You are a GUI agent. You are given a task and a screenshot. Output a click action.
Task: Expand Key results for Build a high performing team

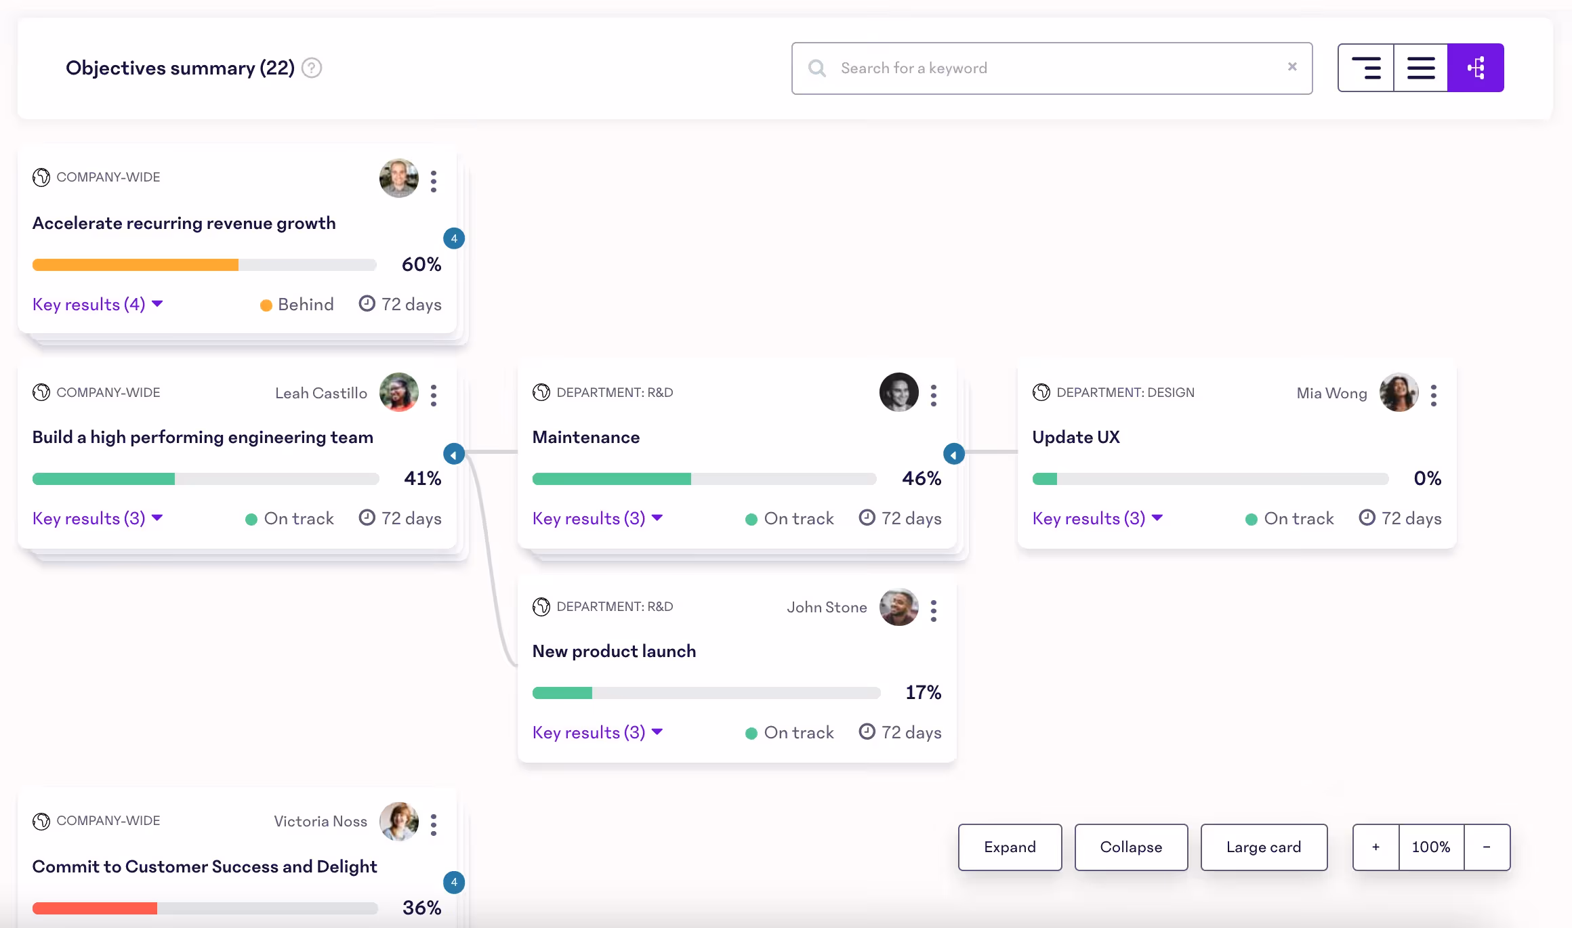click(x=98, y=518)
